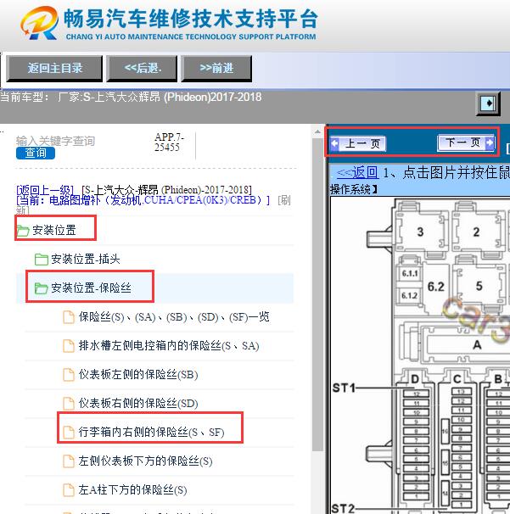Click the S-上汽大众-辉昂 (Phideon)-2017-2018 breadcrumb
This screenshot has width=510, height=514.
(x=166, y=190)
